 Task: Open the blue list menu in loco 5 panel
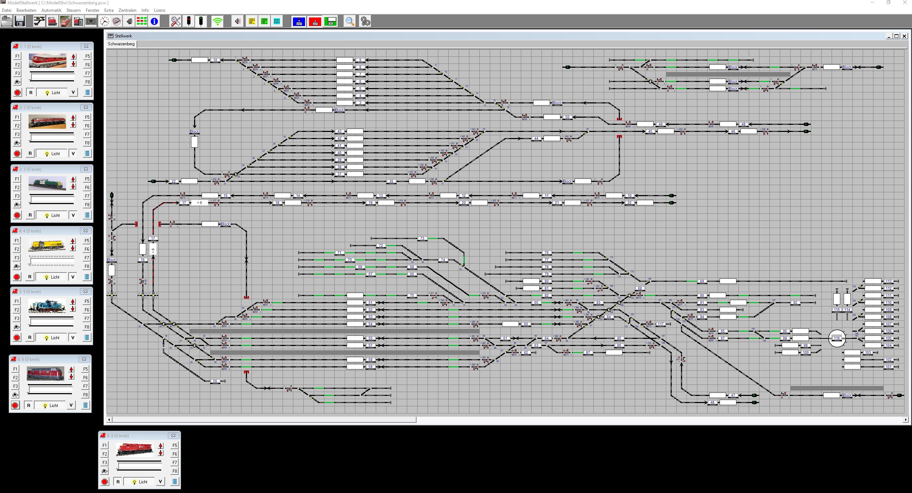pos(87,337)
